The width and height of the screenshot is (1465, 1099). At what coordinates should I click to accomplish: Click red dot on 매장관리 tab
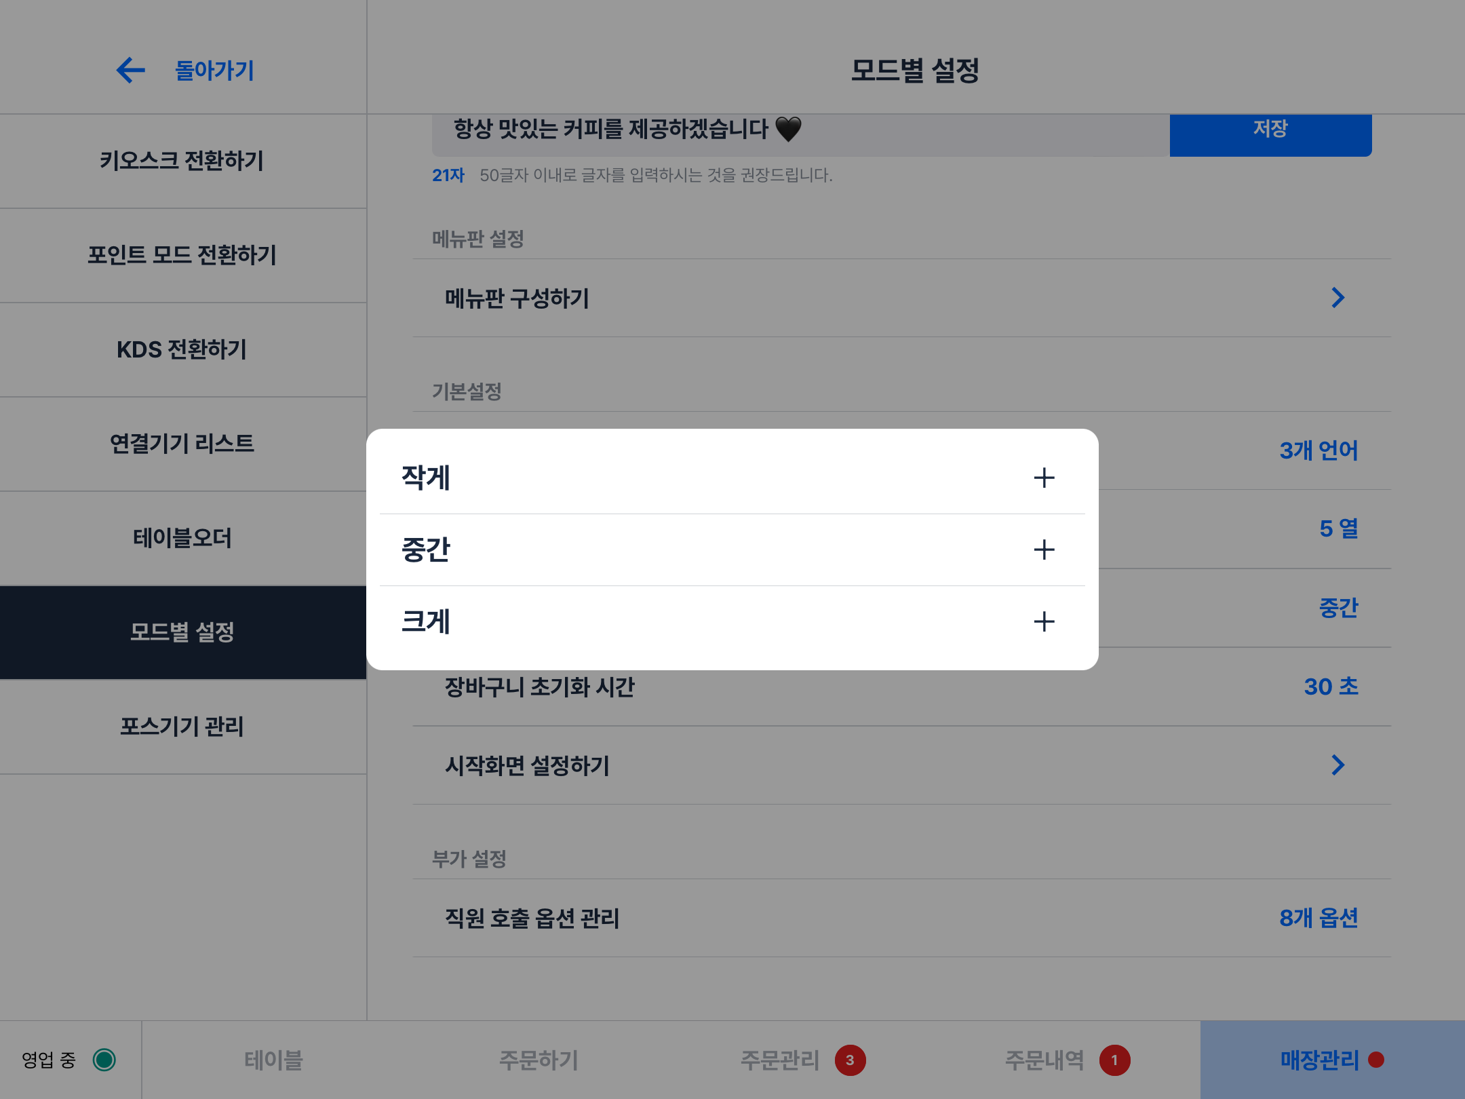(1376, 1060)
